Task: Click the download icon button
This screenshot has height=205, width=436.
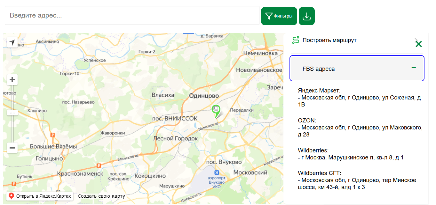Action: (x=307, y=16)
